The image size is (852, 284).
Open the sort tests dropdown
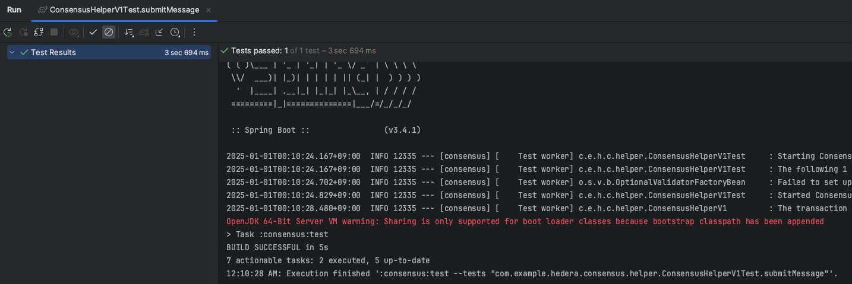pyautogui.click(x=128, y=32)
